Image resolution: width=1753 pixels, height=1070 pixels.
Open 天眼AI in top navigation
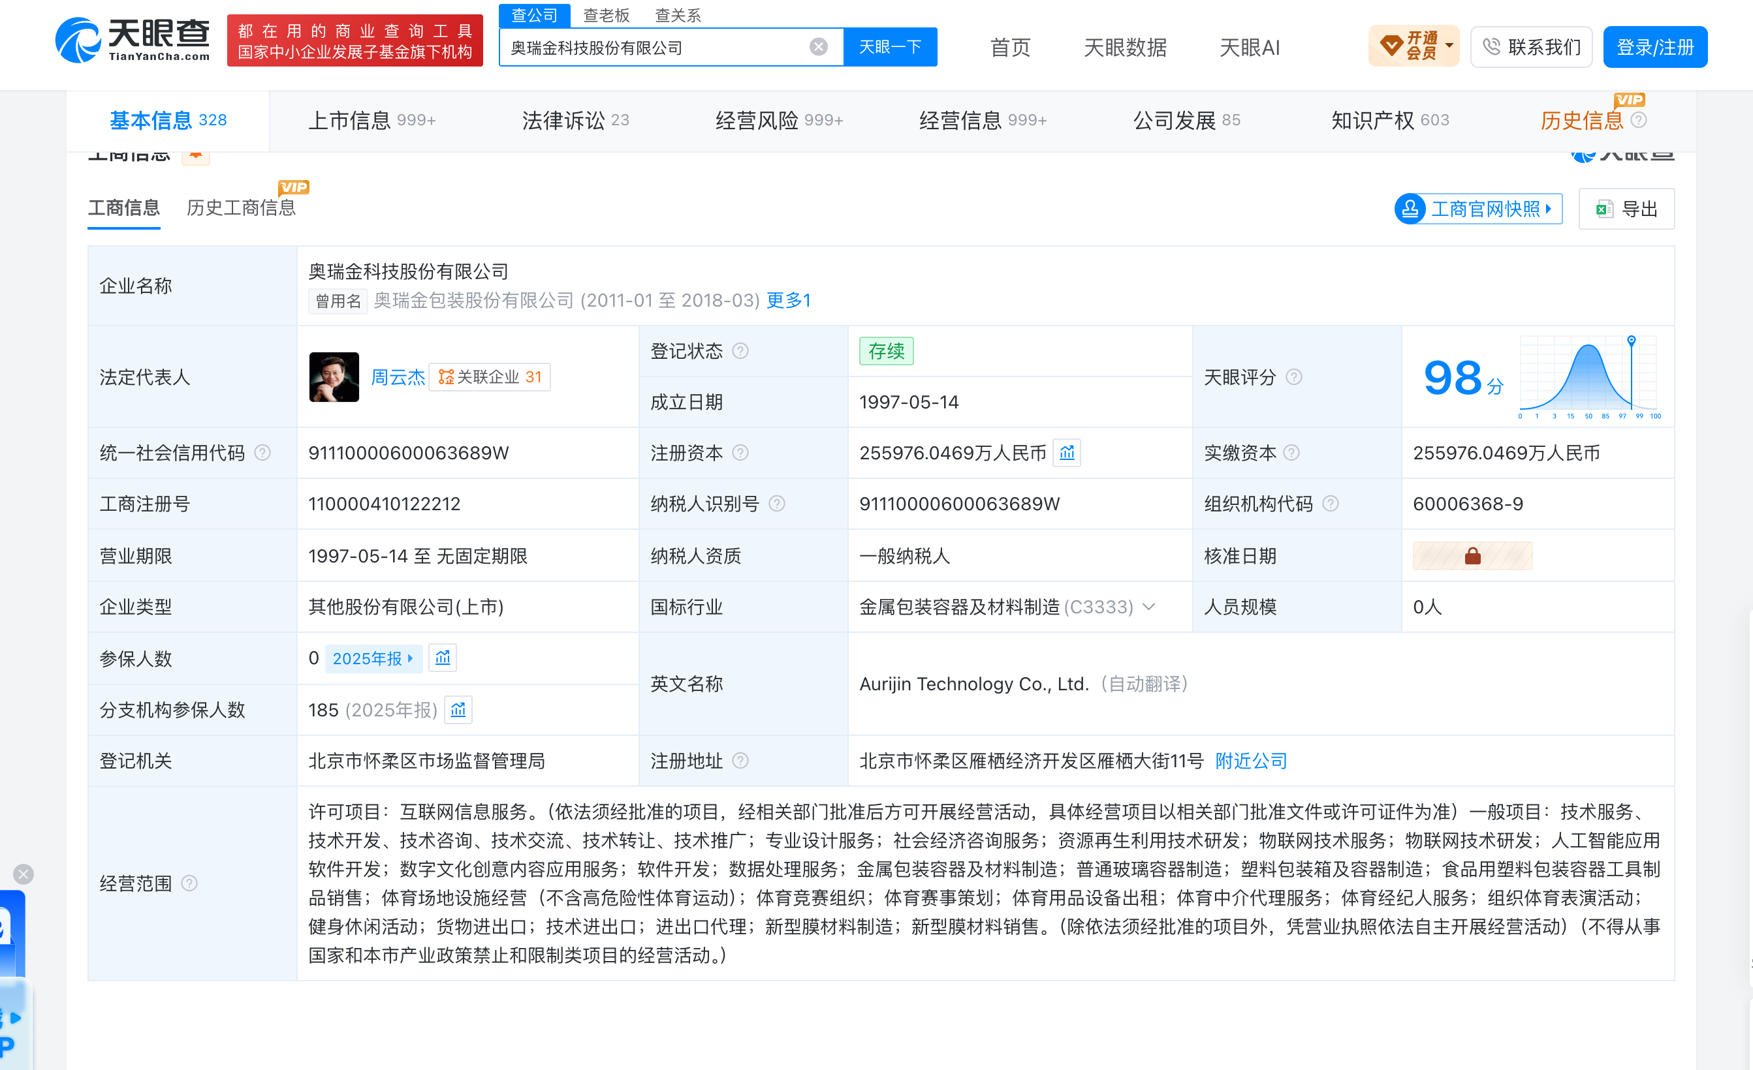pos(1249,48)
